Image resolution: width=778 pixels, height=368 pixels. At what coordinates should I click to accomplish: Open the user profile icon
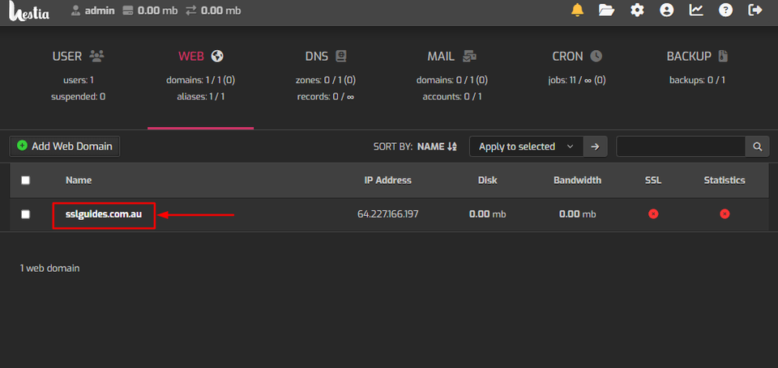click(x=666, y=11)
